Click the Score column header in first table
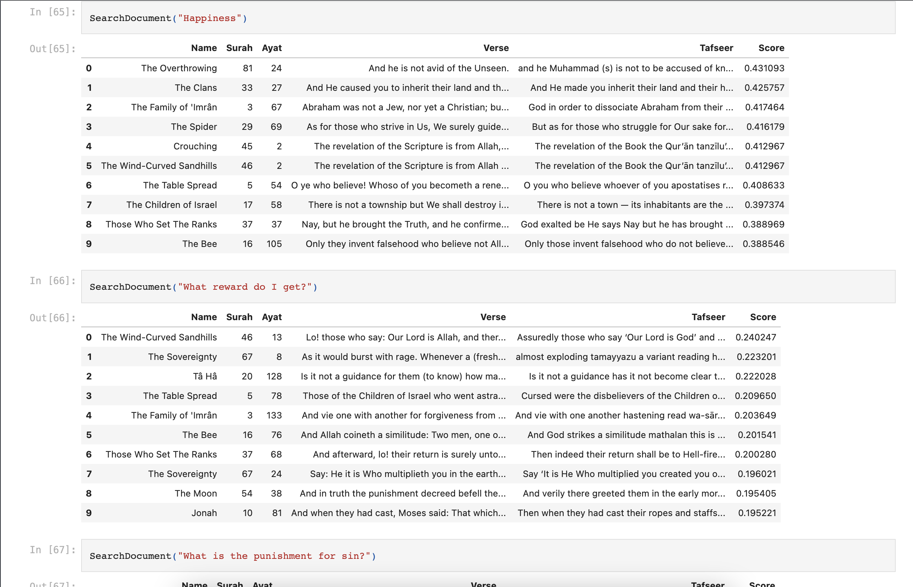Viewport: 913px width, 587px height. pos(771,48)
